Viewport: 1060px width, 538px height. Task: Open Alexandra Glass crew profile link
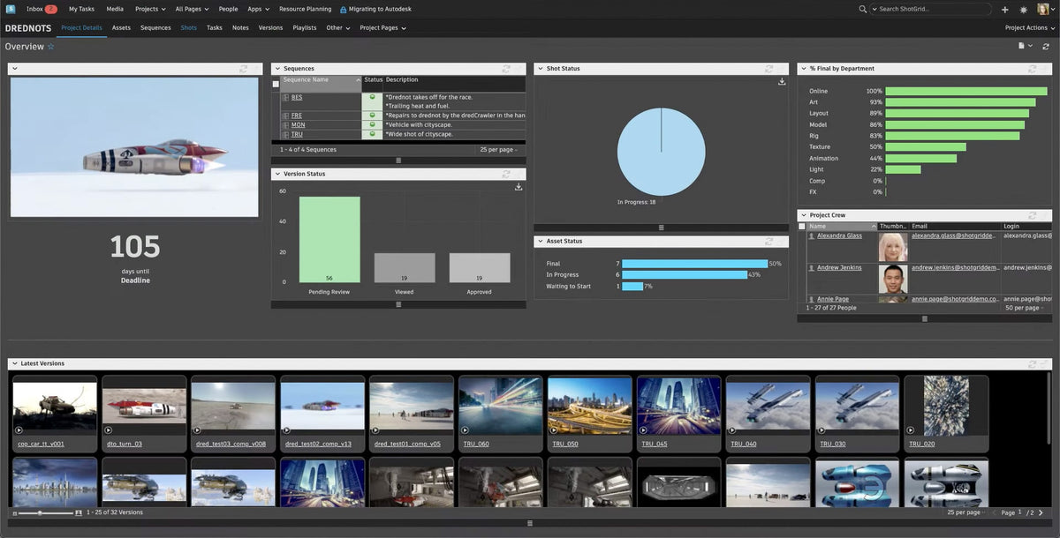tap(839, 236)
